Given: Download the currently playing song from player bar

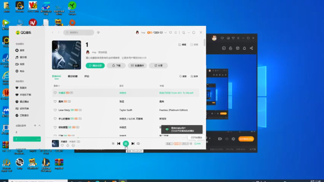Looking at the screenshot, I should coord(68,146).
